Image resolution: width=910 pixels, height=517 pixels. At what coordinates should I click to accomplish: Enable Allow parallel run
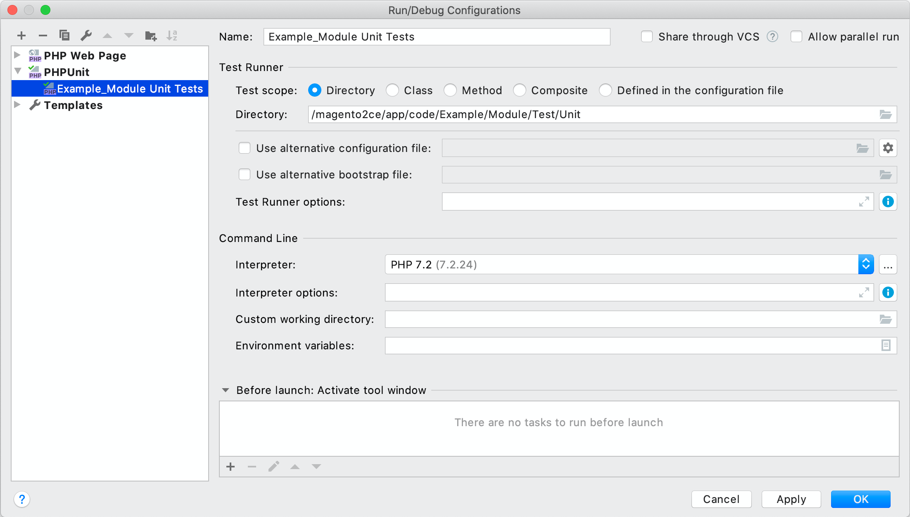click(x=796, y=36)
